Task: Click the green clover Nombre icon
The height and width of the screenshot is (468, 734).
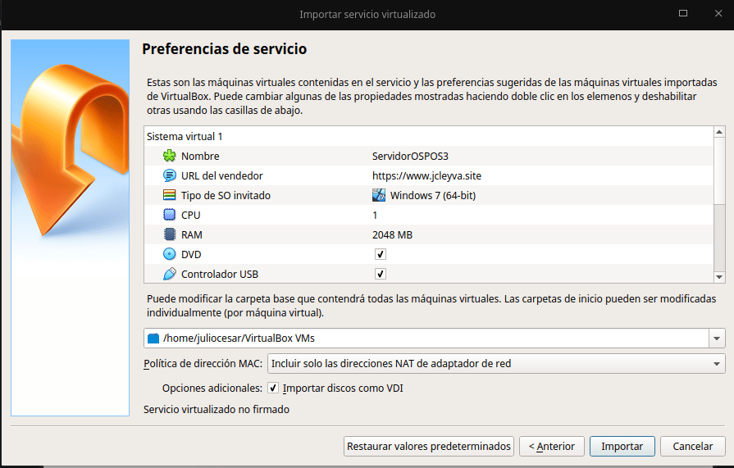Action: pos(170,156)
